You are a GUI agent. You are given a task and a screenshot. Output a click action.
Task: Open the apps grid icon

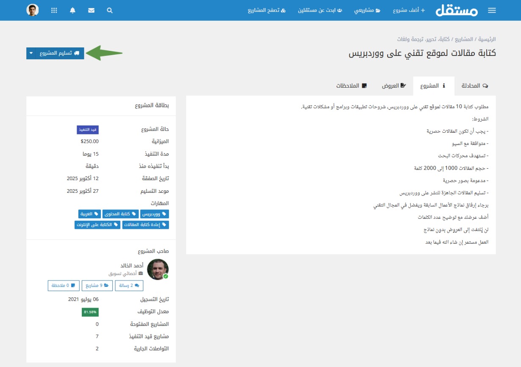(x=54, y=11)
